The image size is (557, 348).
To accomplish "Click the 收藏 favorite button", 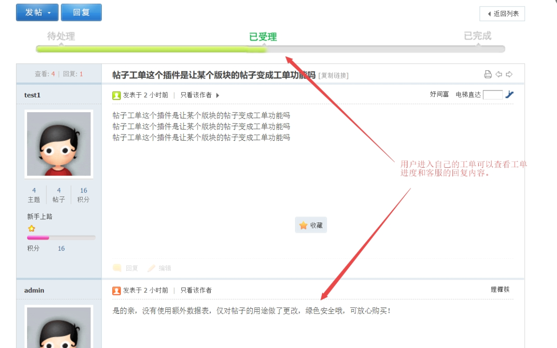I will click(x=311, y=225).
